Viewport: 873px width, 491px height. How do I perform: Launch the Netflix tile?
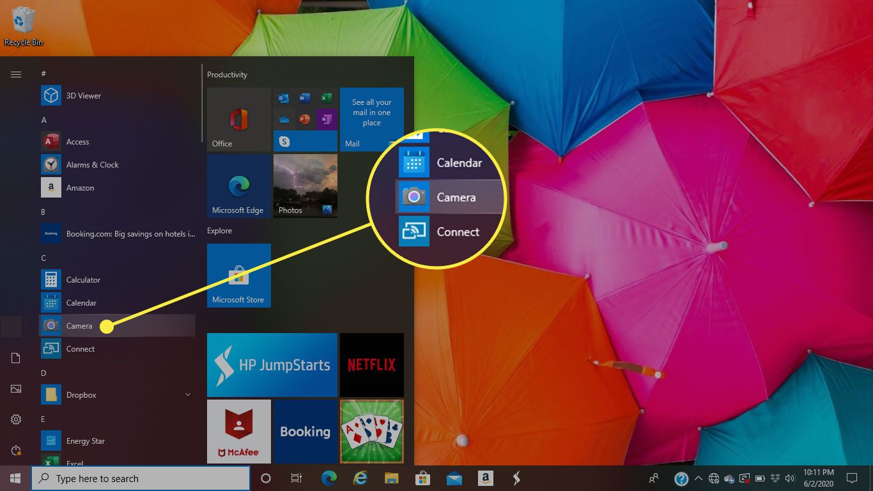(x=372, y=365)
